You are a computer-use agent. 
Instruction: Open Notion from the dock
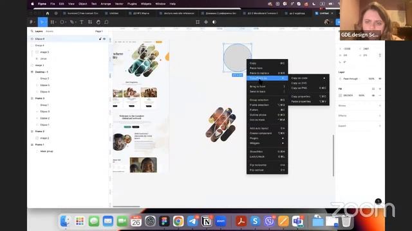207,221
